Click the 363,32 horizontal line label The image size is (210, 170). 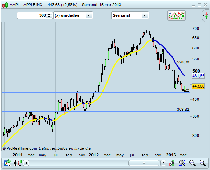pyautogui.click(x=183, y=110)
